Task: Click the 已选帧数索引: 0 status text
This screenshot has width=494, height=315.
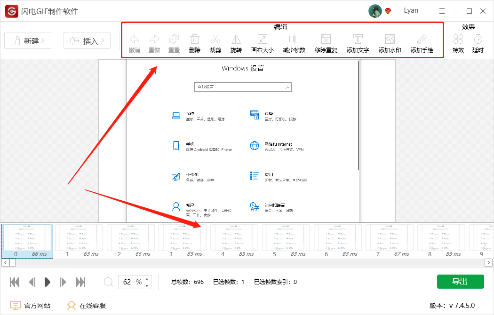Action: pyautogui.click(x=275, y=282)
